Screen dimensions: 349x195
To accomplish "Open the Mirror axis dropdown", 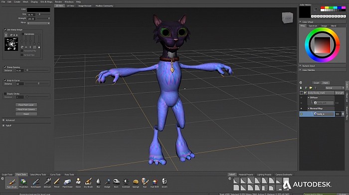I will (38, 23).
